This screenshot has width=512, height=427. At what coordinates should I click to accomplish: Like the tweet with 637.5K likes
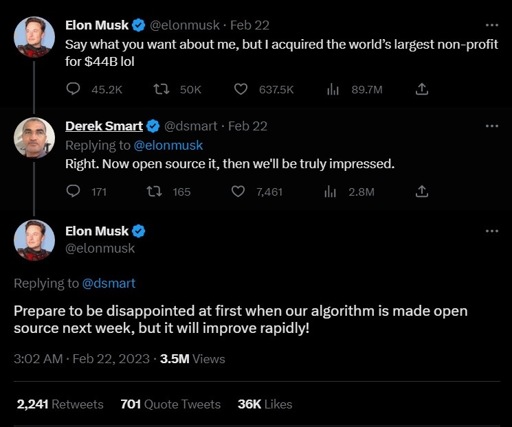pyautogui.click(x=241, y=89)
